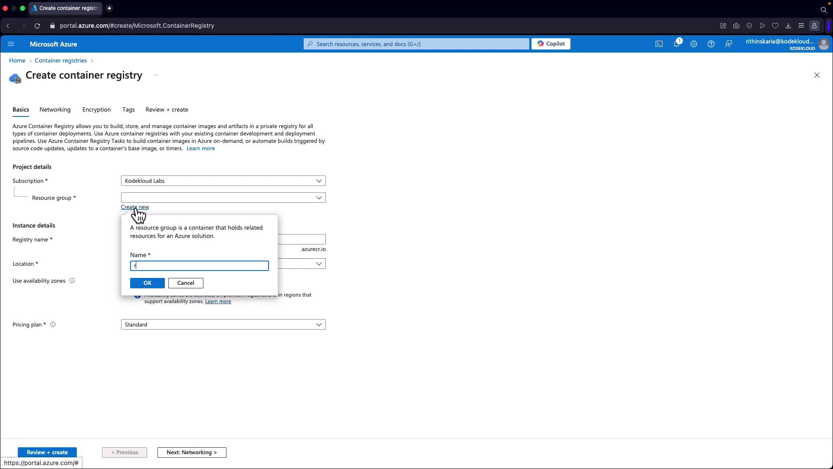Image resolution: width=833 pixels, height=469 pixels.
Task: Switch to the Encryption tab
Action: click(x=96, y=109)
